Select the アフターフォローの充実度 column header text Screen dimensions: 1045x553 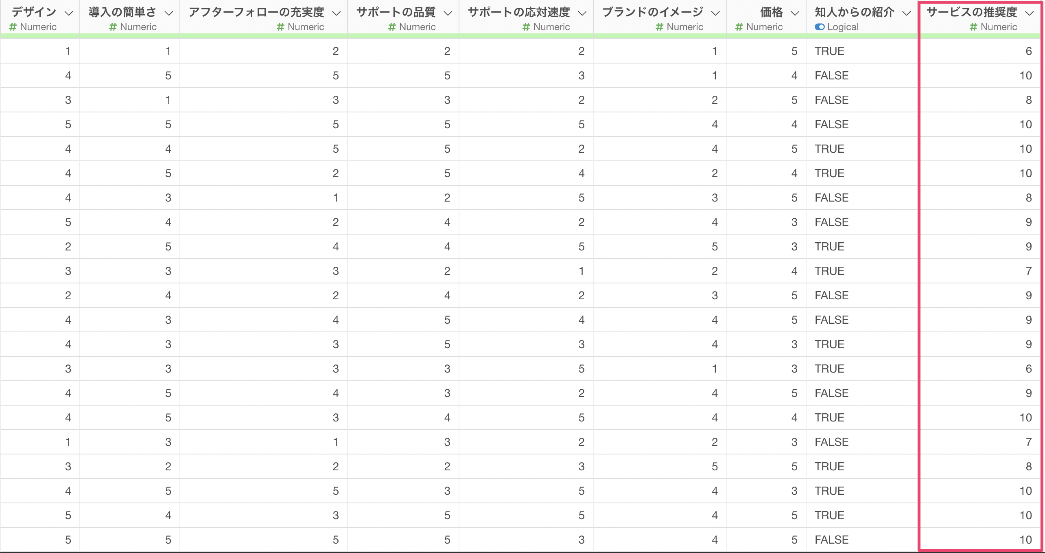click(256, 12)
